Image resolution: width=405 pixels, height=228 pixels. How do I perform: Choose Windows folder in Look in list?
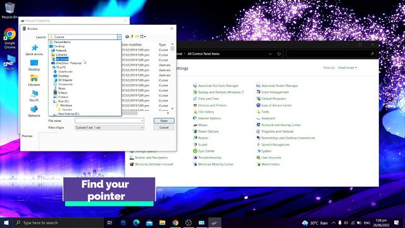[x=66, y=106]
